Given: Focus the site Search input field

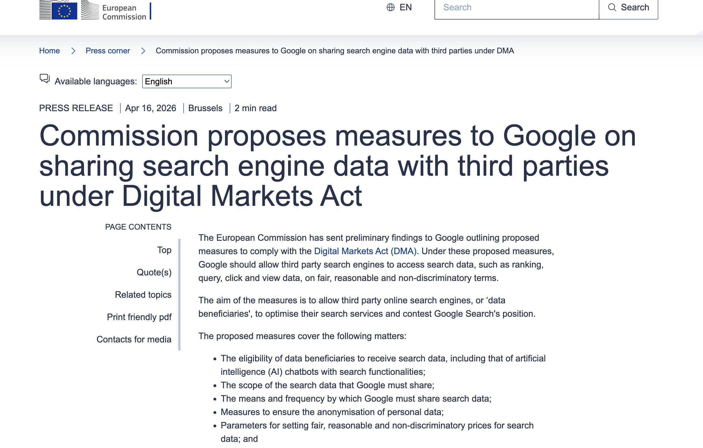Looking at the screenshot, I should tap(516, 9).
